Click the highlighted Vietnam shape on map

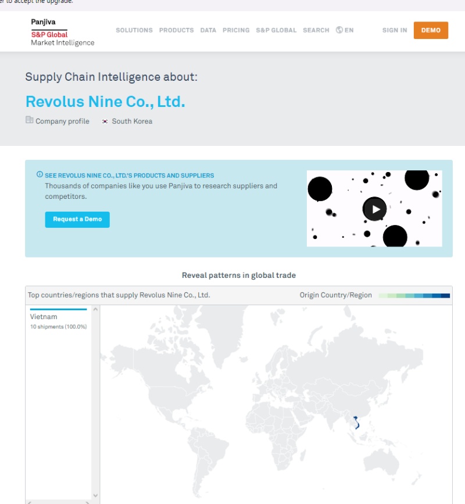356,423
